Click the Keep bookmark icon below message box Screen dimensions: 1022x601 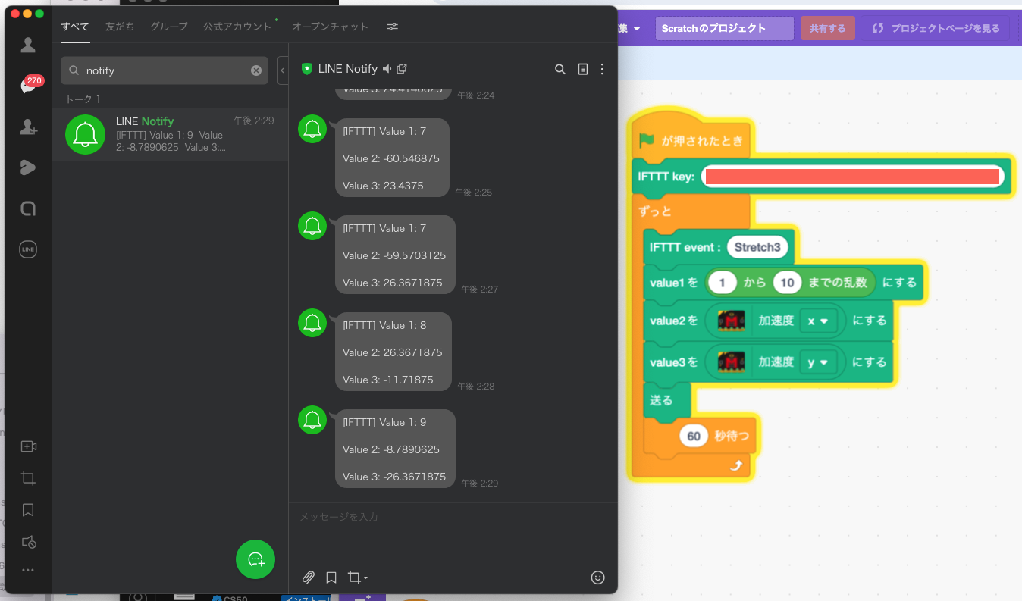[331, 578]
